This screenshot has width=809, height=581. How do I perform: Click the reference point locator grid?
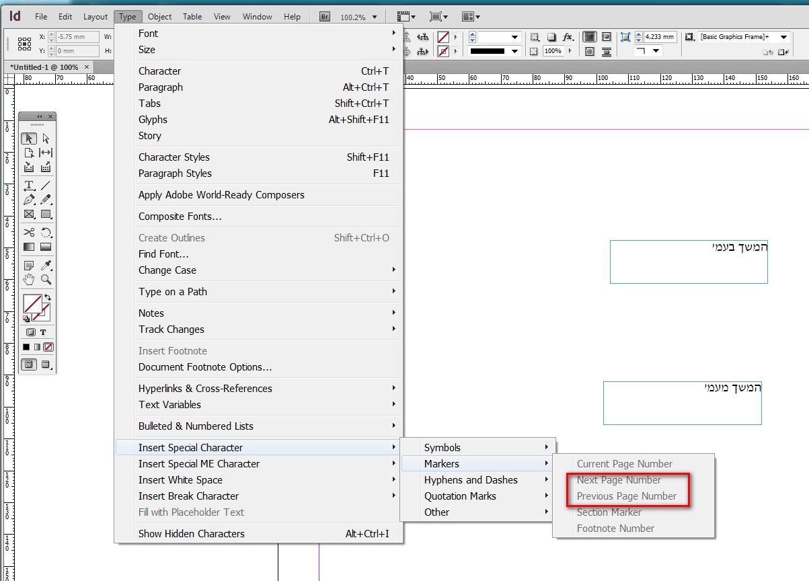24,44
